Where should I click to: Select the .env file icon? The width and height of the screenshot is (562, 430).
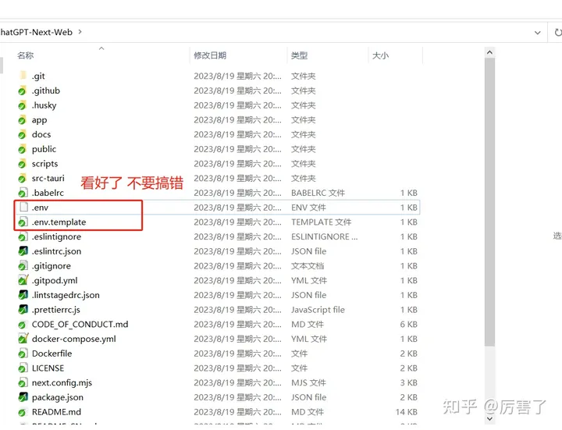click(x=23, y=207)
